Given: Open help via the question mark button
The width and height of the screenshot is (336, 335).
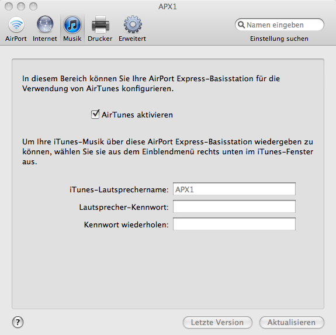Looking at the screenshot, I should (x=18, y=322).
